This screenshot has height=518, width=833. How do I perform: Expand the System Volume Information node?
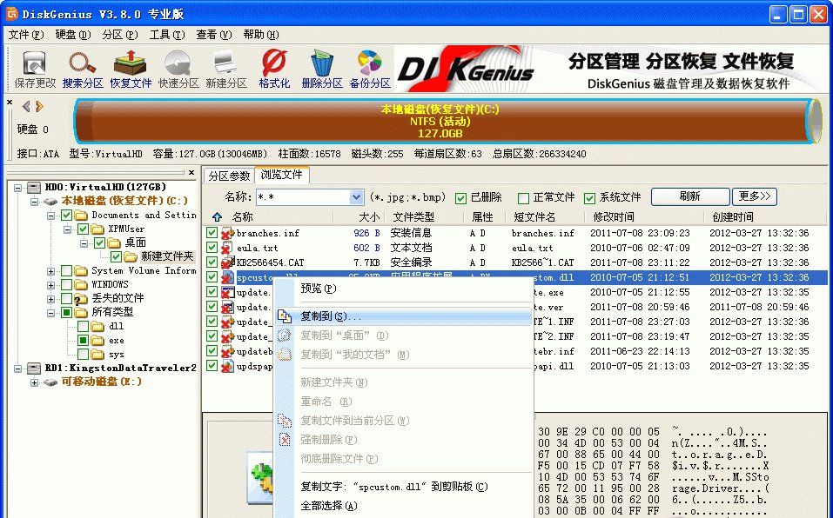click(x=51, y=271)
